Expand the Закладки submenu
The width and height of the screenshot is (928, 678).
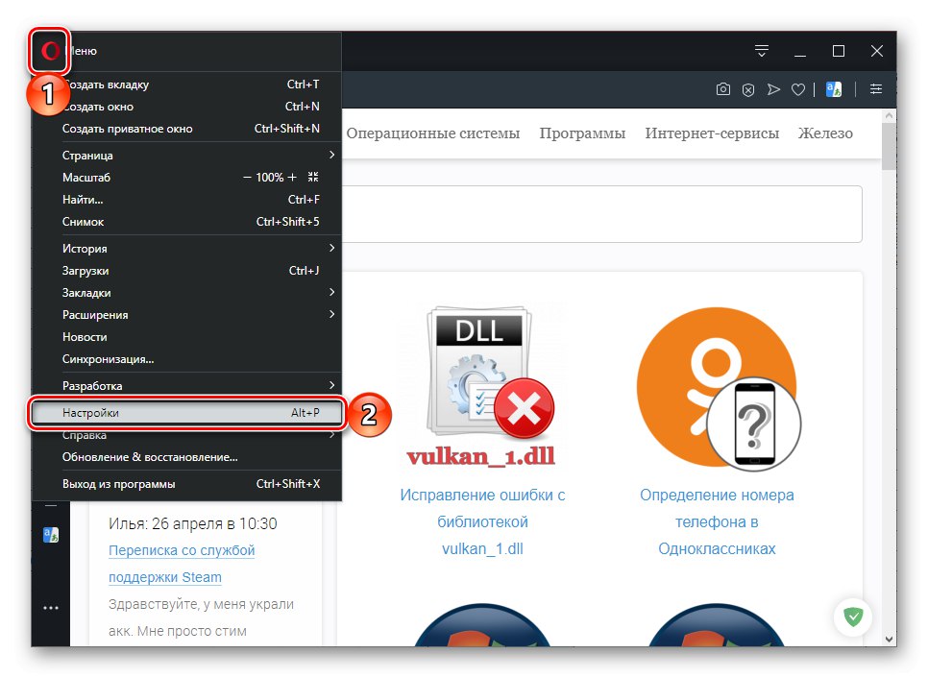click(186, 292)
